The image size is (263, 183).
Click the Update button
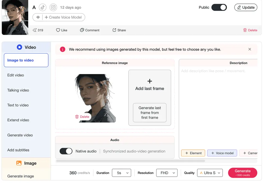tap(246, 7)
